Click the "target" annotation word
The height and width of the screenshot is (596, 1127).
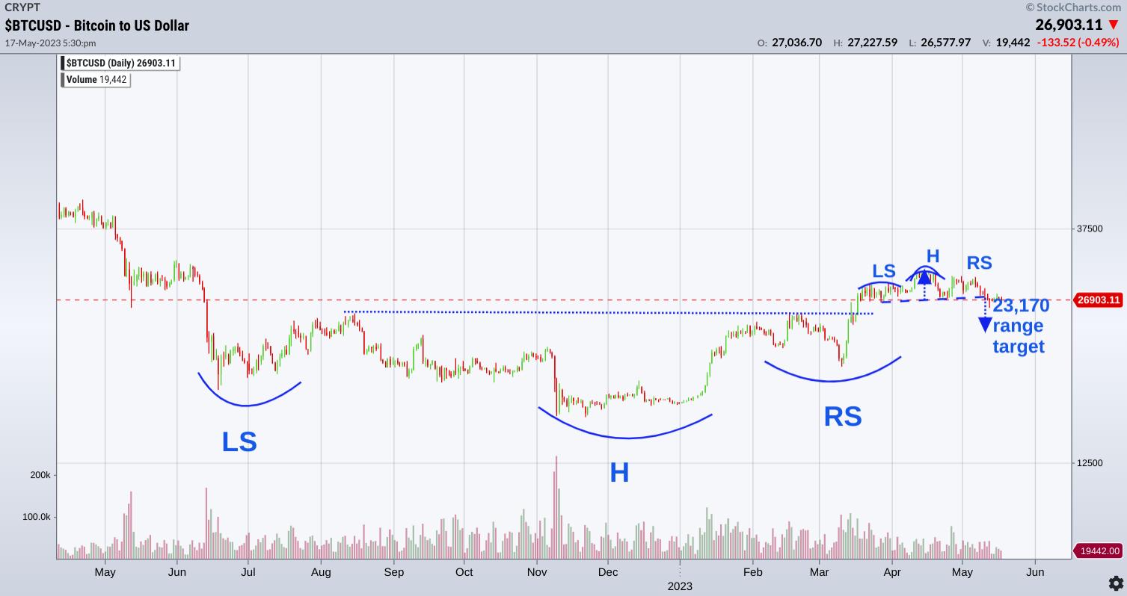click(x=1019, y=347)
